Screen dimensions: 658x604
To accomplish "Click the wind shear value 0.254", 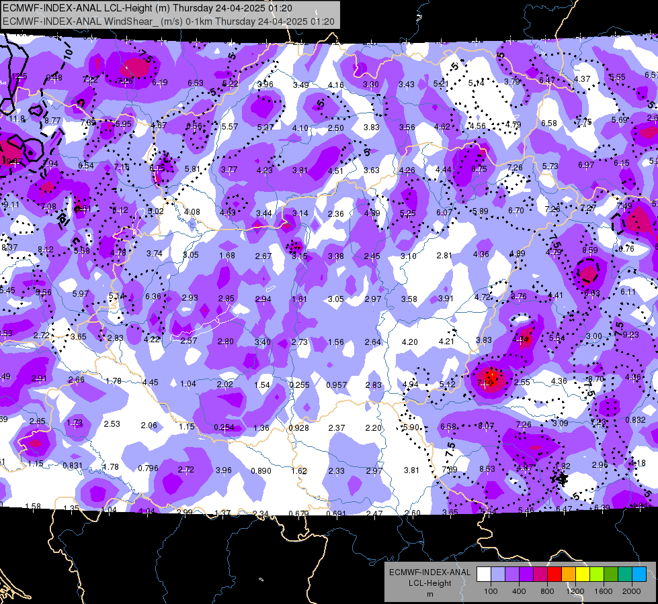I will (224, 427).
